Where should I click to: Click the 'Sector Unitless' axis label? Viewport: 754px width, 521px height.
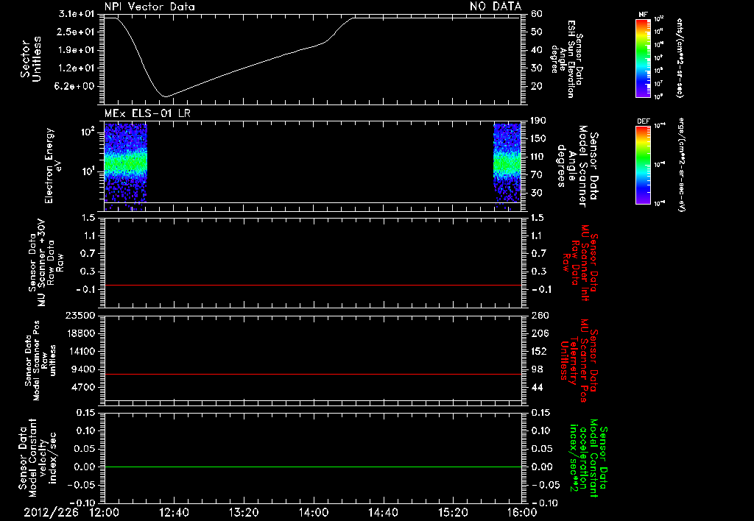31,59
